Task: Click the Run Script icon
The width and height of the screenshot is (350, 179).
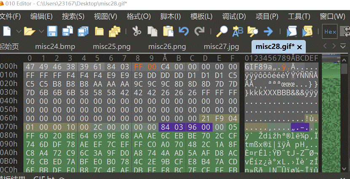Action: [292, 32]
